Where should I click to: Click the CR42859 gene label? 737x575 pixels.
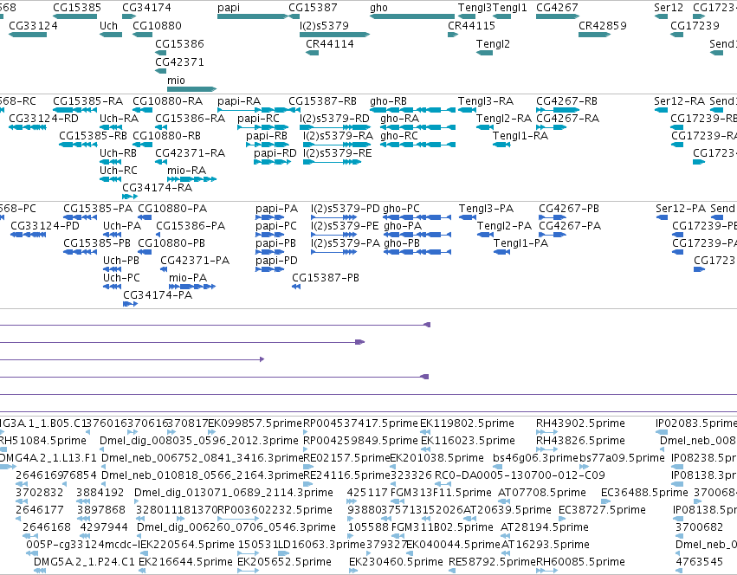603,25
